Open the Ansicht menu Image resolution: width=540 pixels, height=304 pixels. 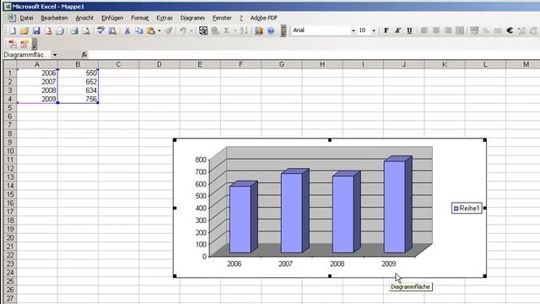(84, 18)
